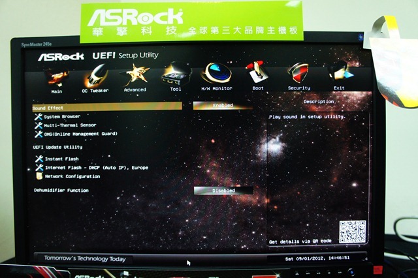Screen dimensions: 418x278
Task: Click the ASRock logo in header
Action: point(61,57)
